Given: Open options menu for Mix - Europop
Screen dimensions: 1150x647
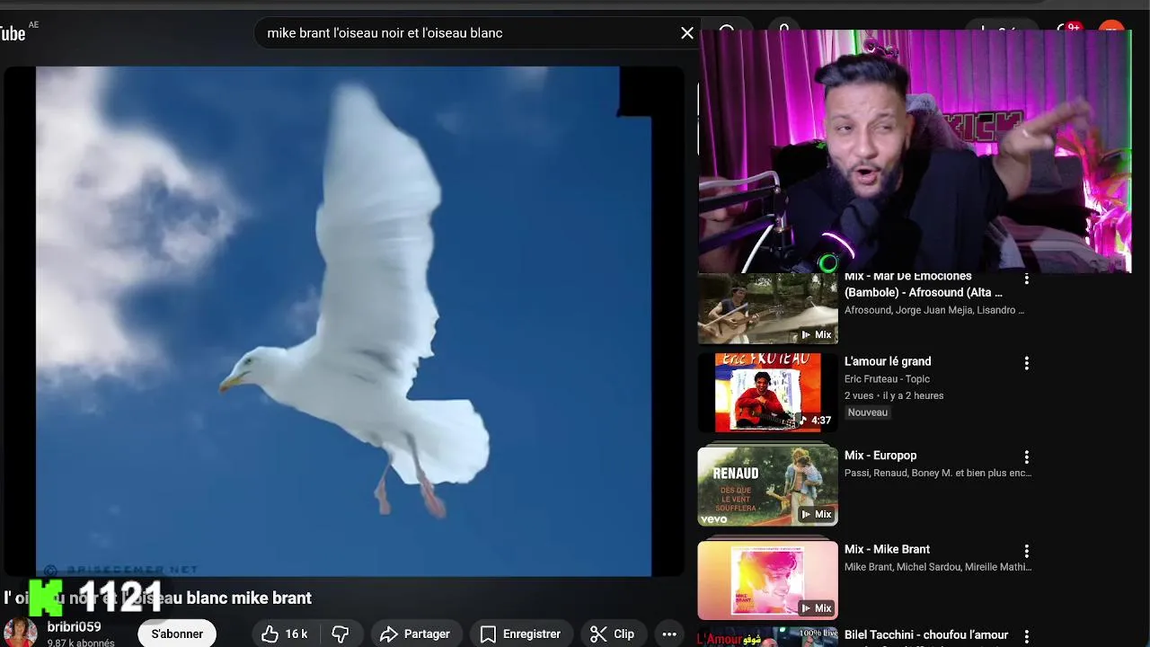Looking at the screenshot, I should point(1027,457).
